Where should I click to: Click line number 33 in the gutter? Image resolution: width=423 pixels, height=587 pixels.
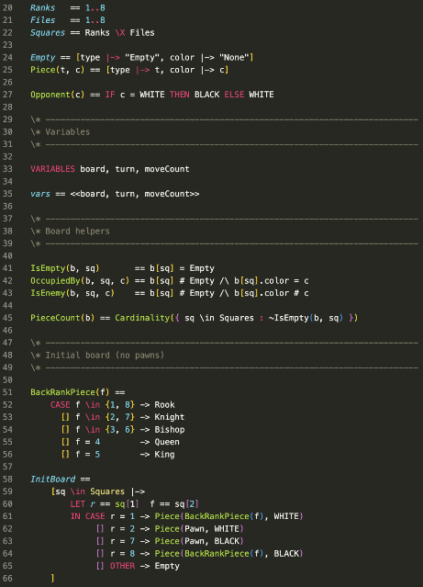(7, 169)
